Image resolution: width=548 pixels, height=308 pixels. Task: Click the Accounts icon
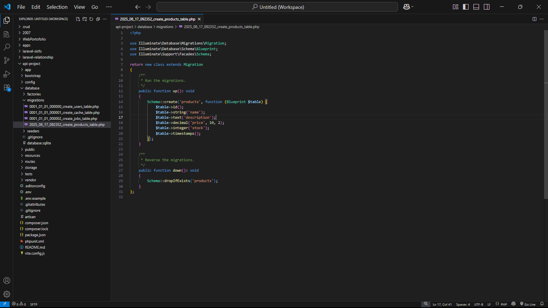click(x=6, y=281)
